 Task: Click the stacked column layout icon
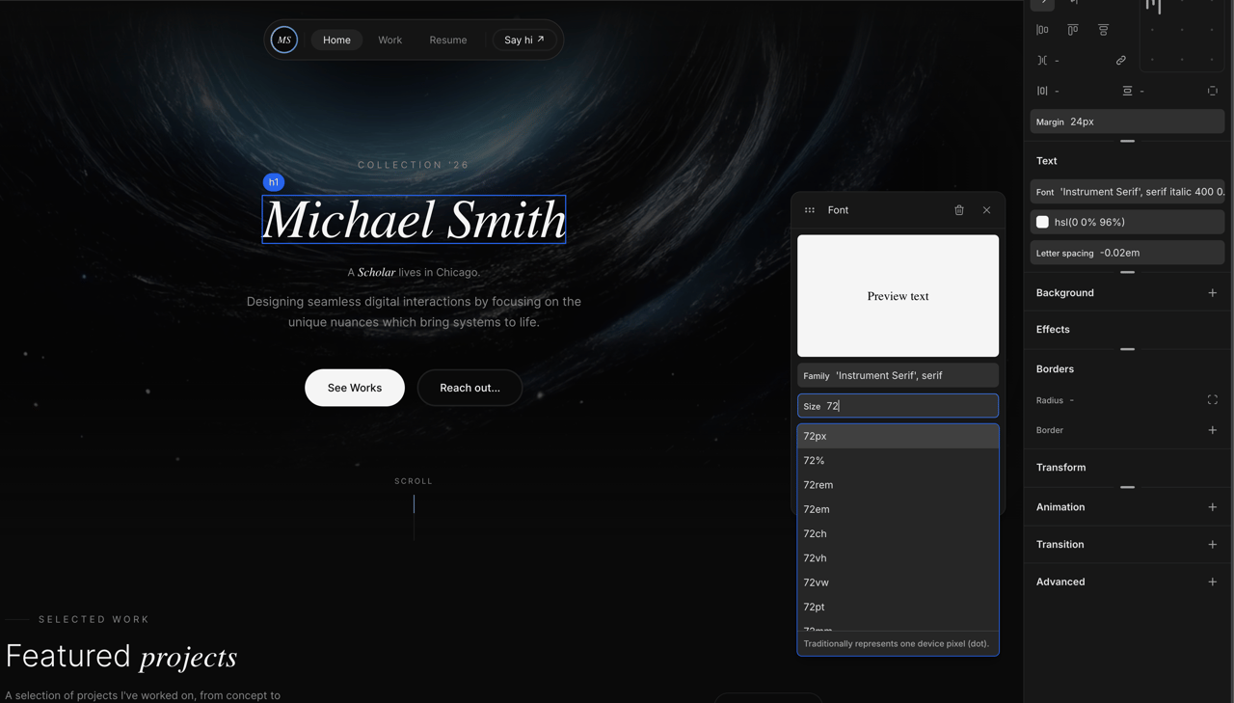click(x=1104, y=30)
